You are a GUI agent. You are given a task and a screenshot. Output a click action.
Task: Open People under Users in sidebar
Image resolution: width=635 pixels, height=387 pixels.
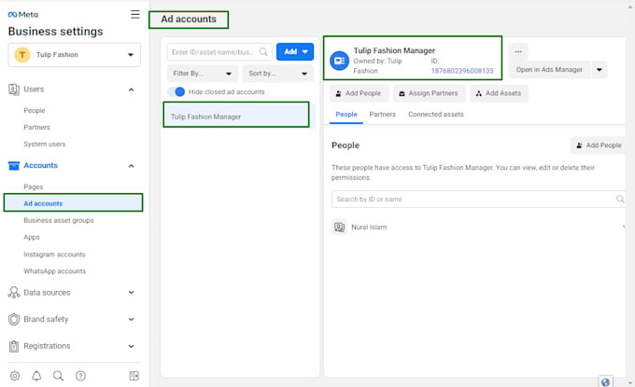click(35, 110)
